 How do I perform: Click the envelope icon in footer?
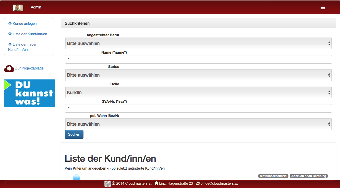[x=198, y=183]
